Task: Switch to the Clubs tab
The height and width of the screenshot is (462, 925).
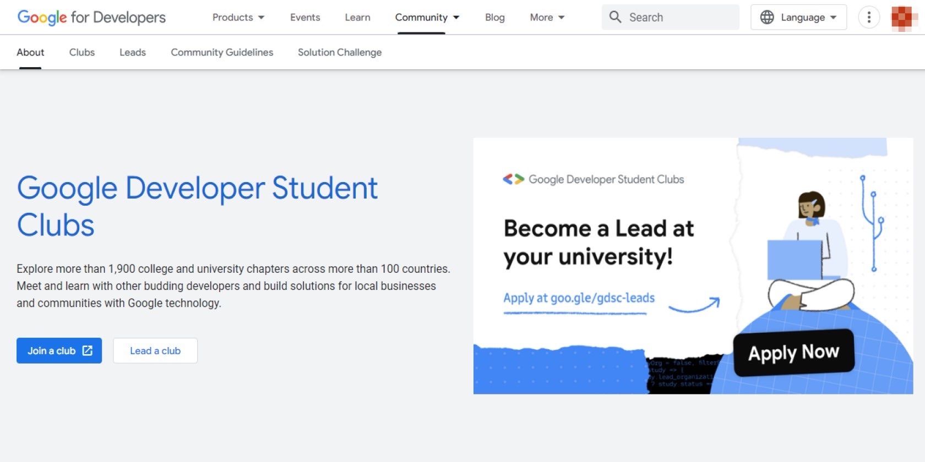Action: click(82, 52)
